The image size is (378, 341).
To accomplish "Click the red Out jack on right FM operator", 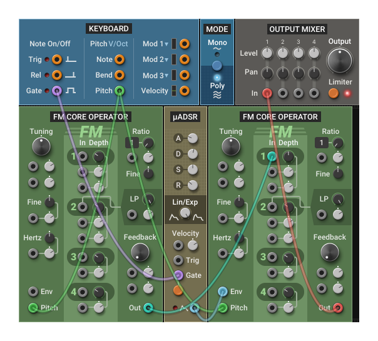I will [x=338, y=307].
